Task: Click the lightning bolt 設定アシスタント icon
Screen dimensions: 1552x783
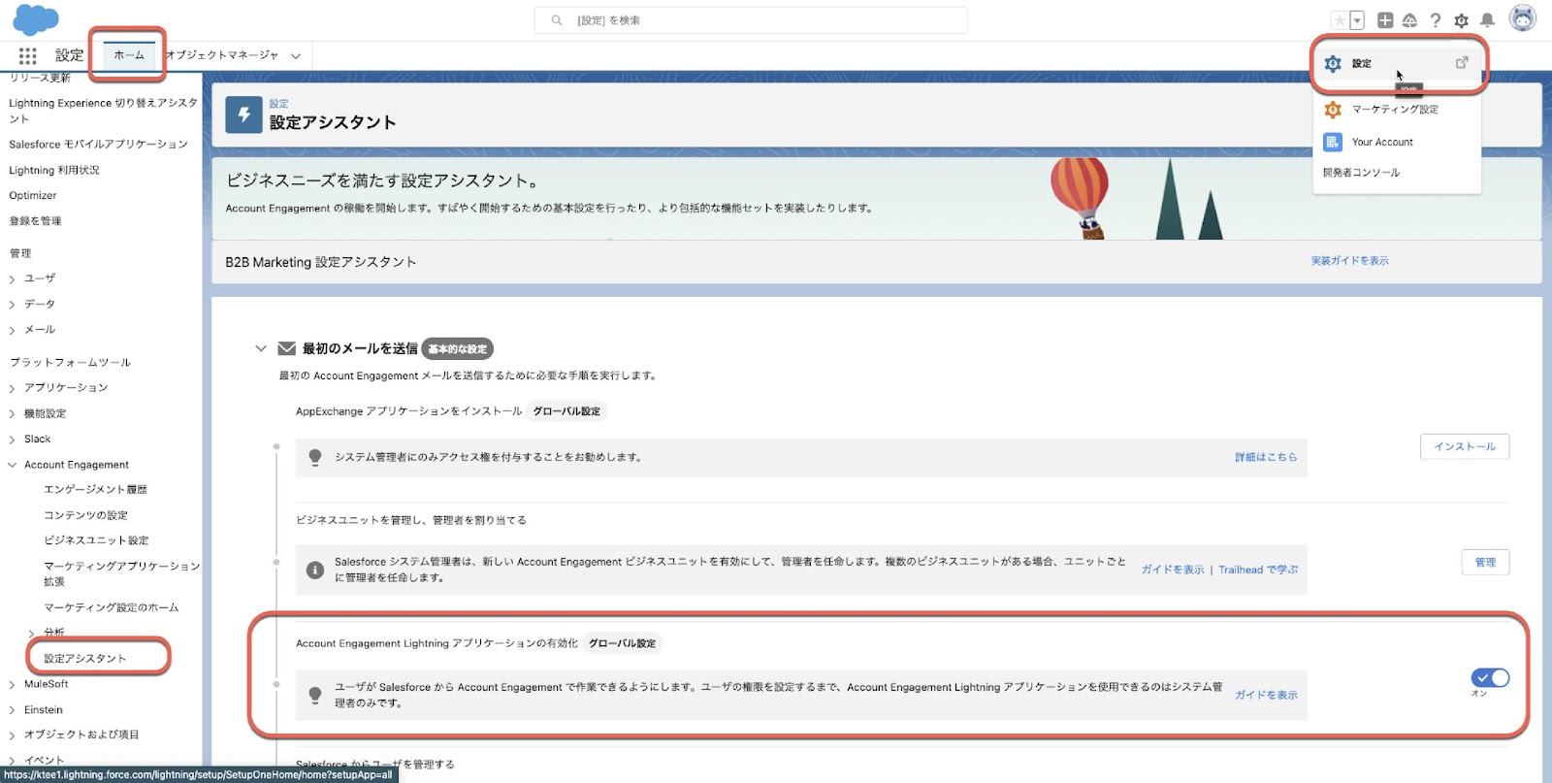Action: tap(243, 114)
